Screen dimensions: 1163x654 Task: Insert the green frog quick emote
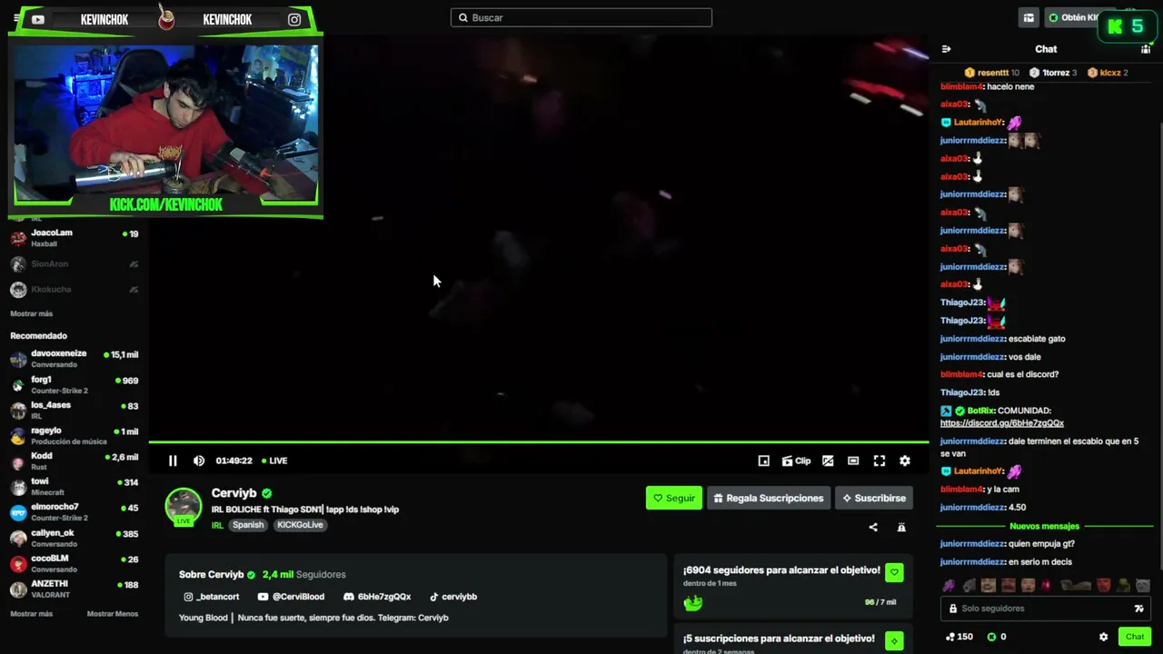[1123, 585]
